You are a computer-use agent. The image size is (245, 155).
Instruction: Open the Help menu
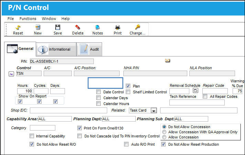[66, 19]
